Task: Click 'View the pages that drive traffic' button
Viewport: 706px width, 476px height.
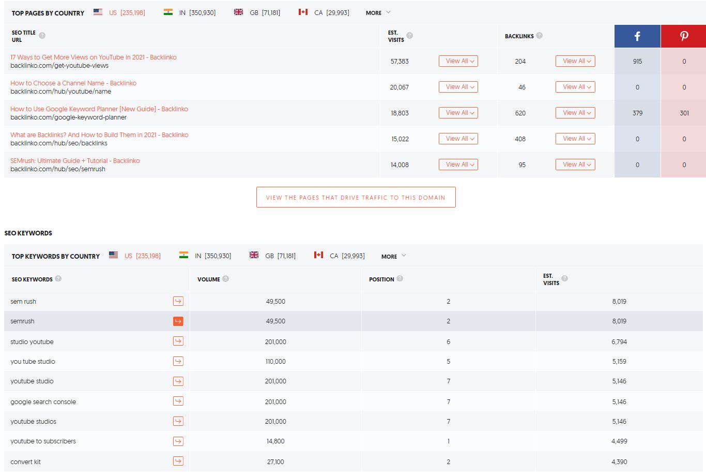Action: (356, 197)
